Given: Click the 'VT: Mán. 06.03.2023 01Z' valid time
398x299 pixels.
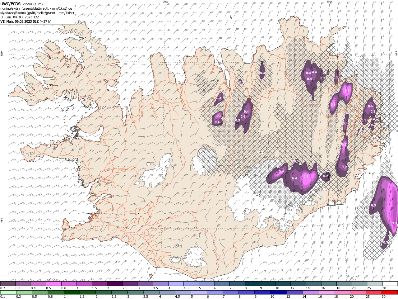Looking at the screenshot, I should pos(20,21).
